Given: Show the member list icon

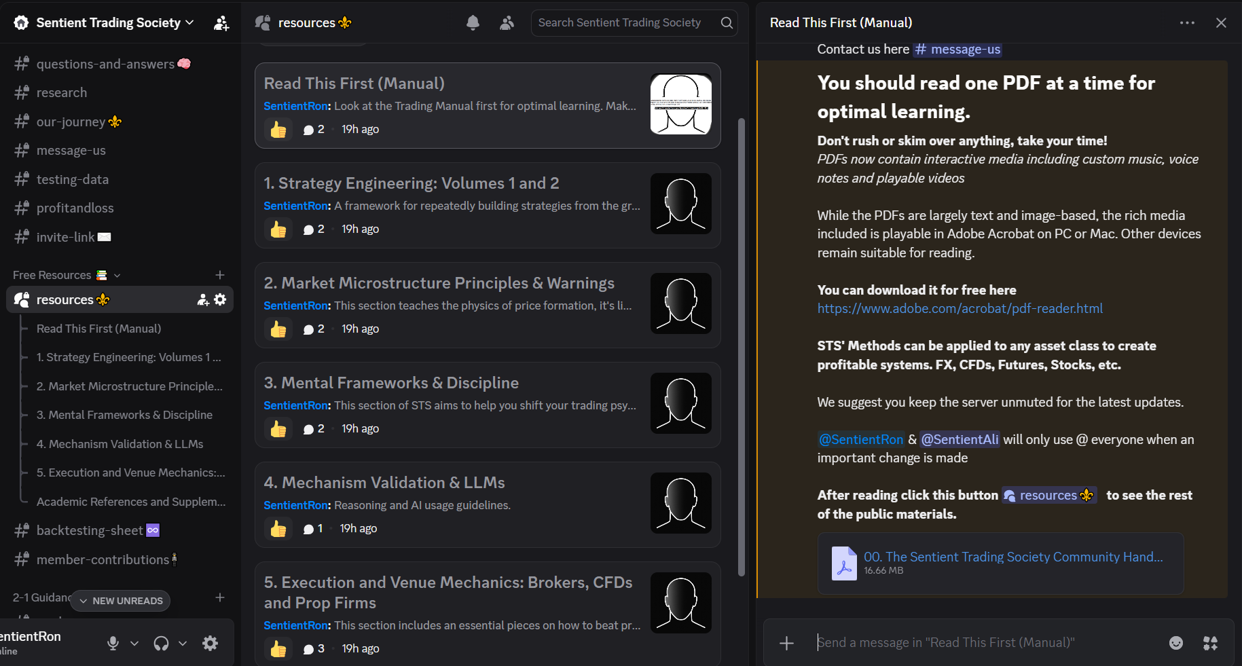Looking at the screenshot, I should pyautogui.click(x=507, y=23).
